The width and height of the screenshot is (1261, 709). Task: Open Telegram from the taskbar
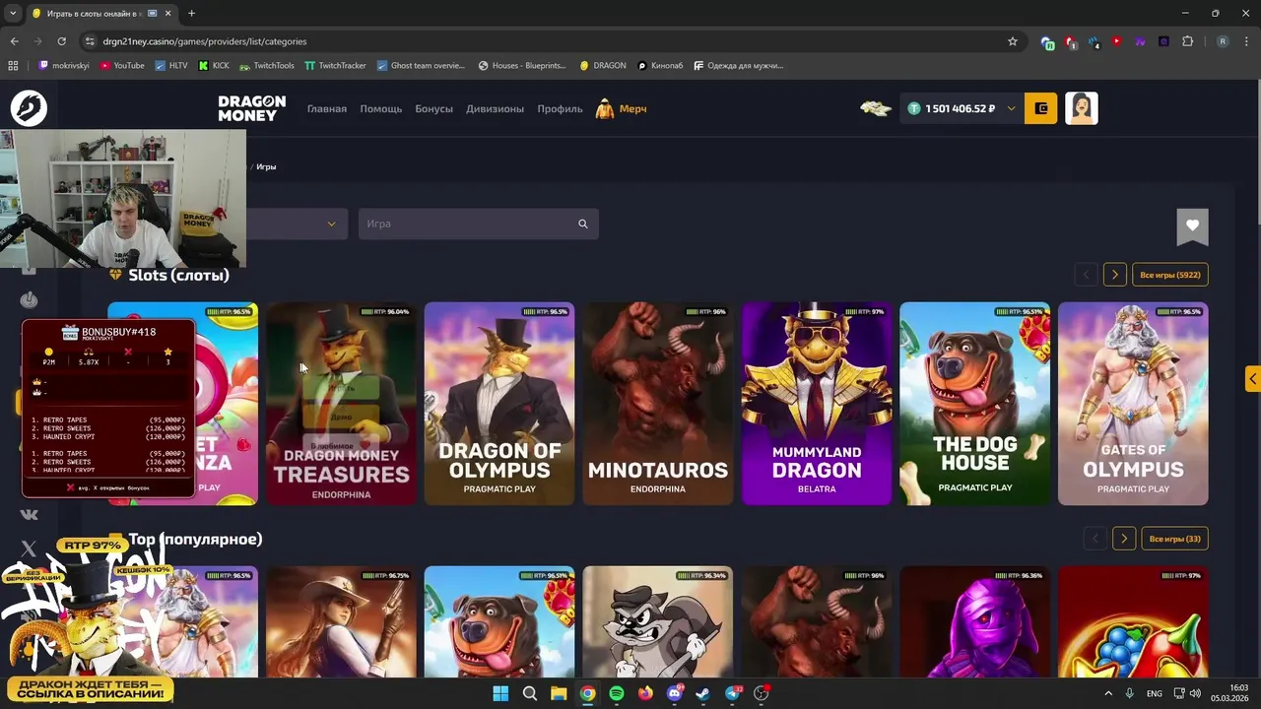coord(734,693)
